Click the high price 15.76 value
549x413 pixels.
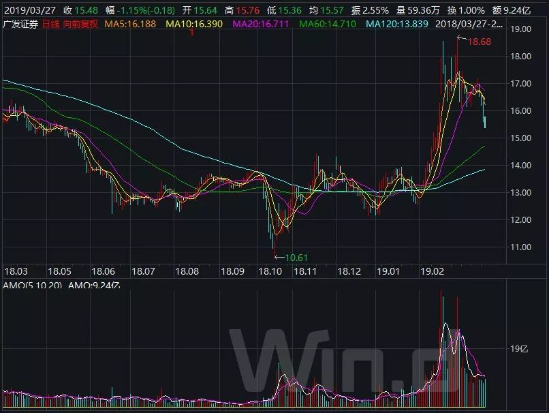[x=248, y=10]
